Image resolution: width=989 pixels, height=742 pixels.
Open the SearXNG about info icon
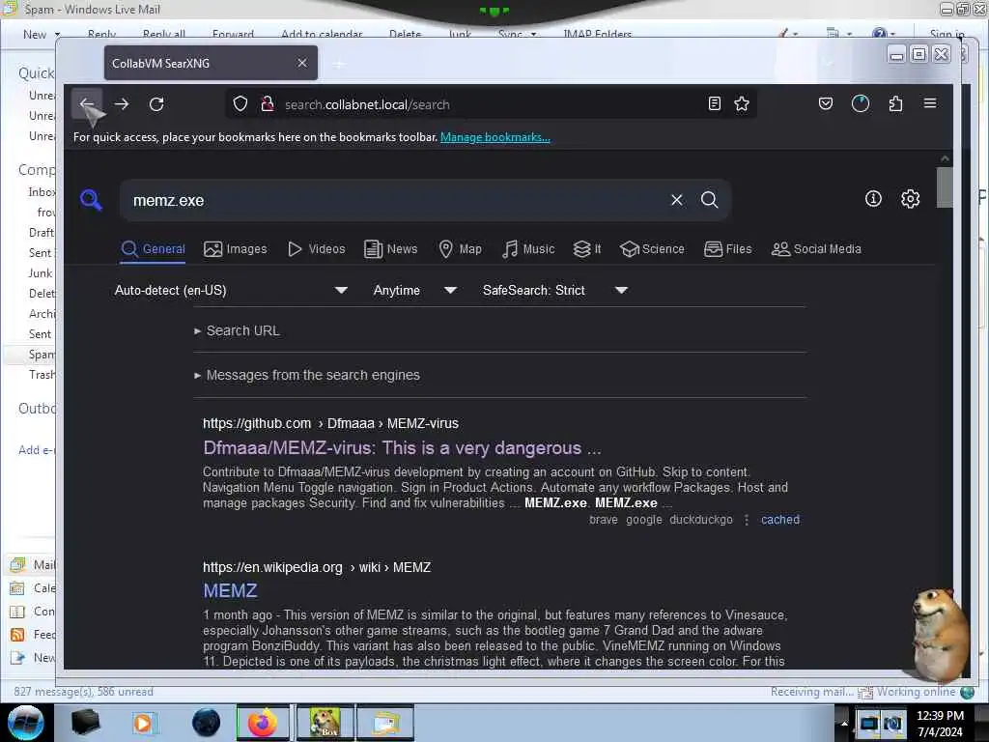click(x=873, y=199)
